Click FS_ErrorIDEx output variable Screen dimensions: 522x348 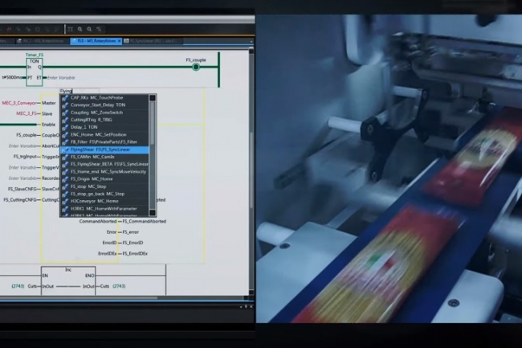135,253
